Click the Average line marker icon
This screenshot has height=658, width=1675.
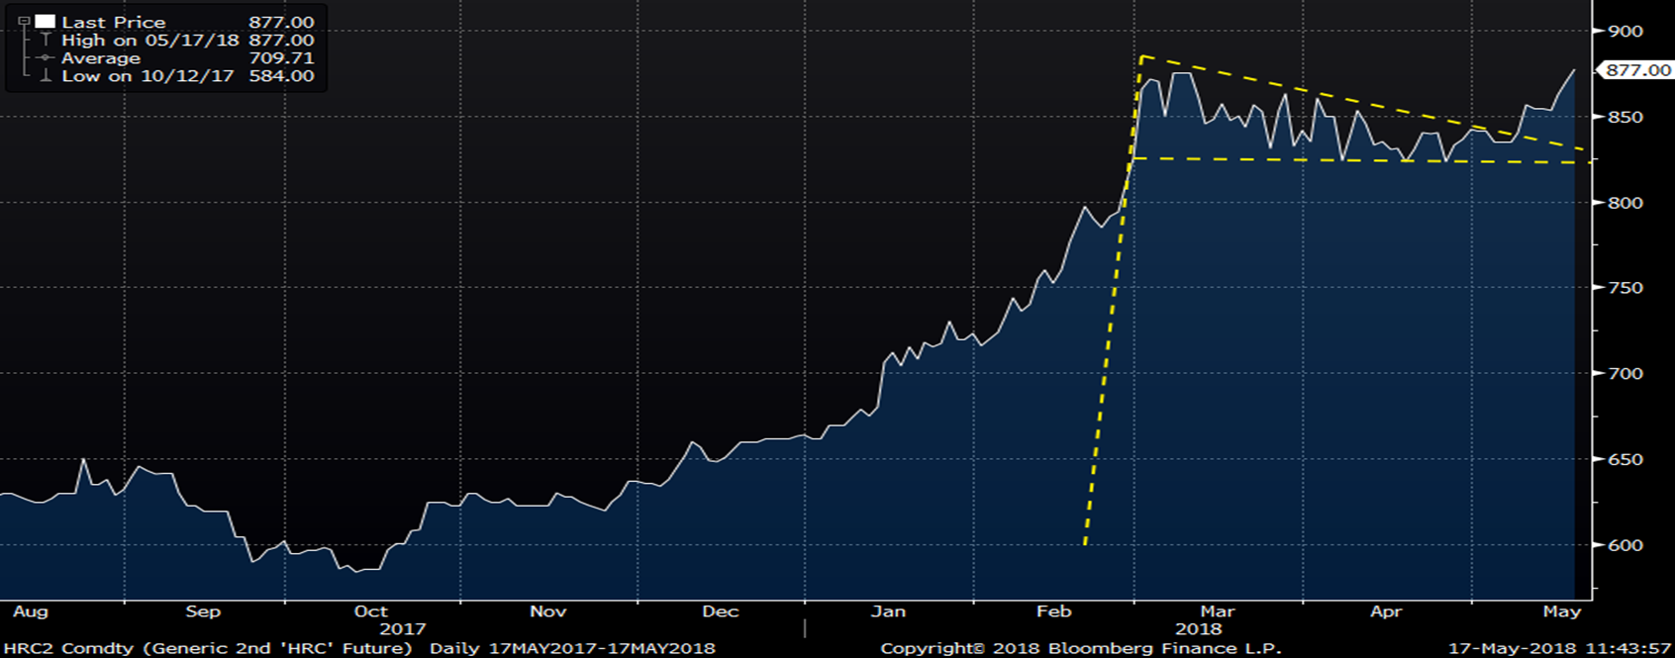(46, 58)
